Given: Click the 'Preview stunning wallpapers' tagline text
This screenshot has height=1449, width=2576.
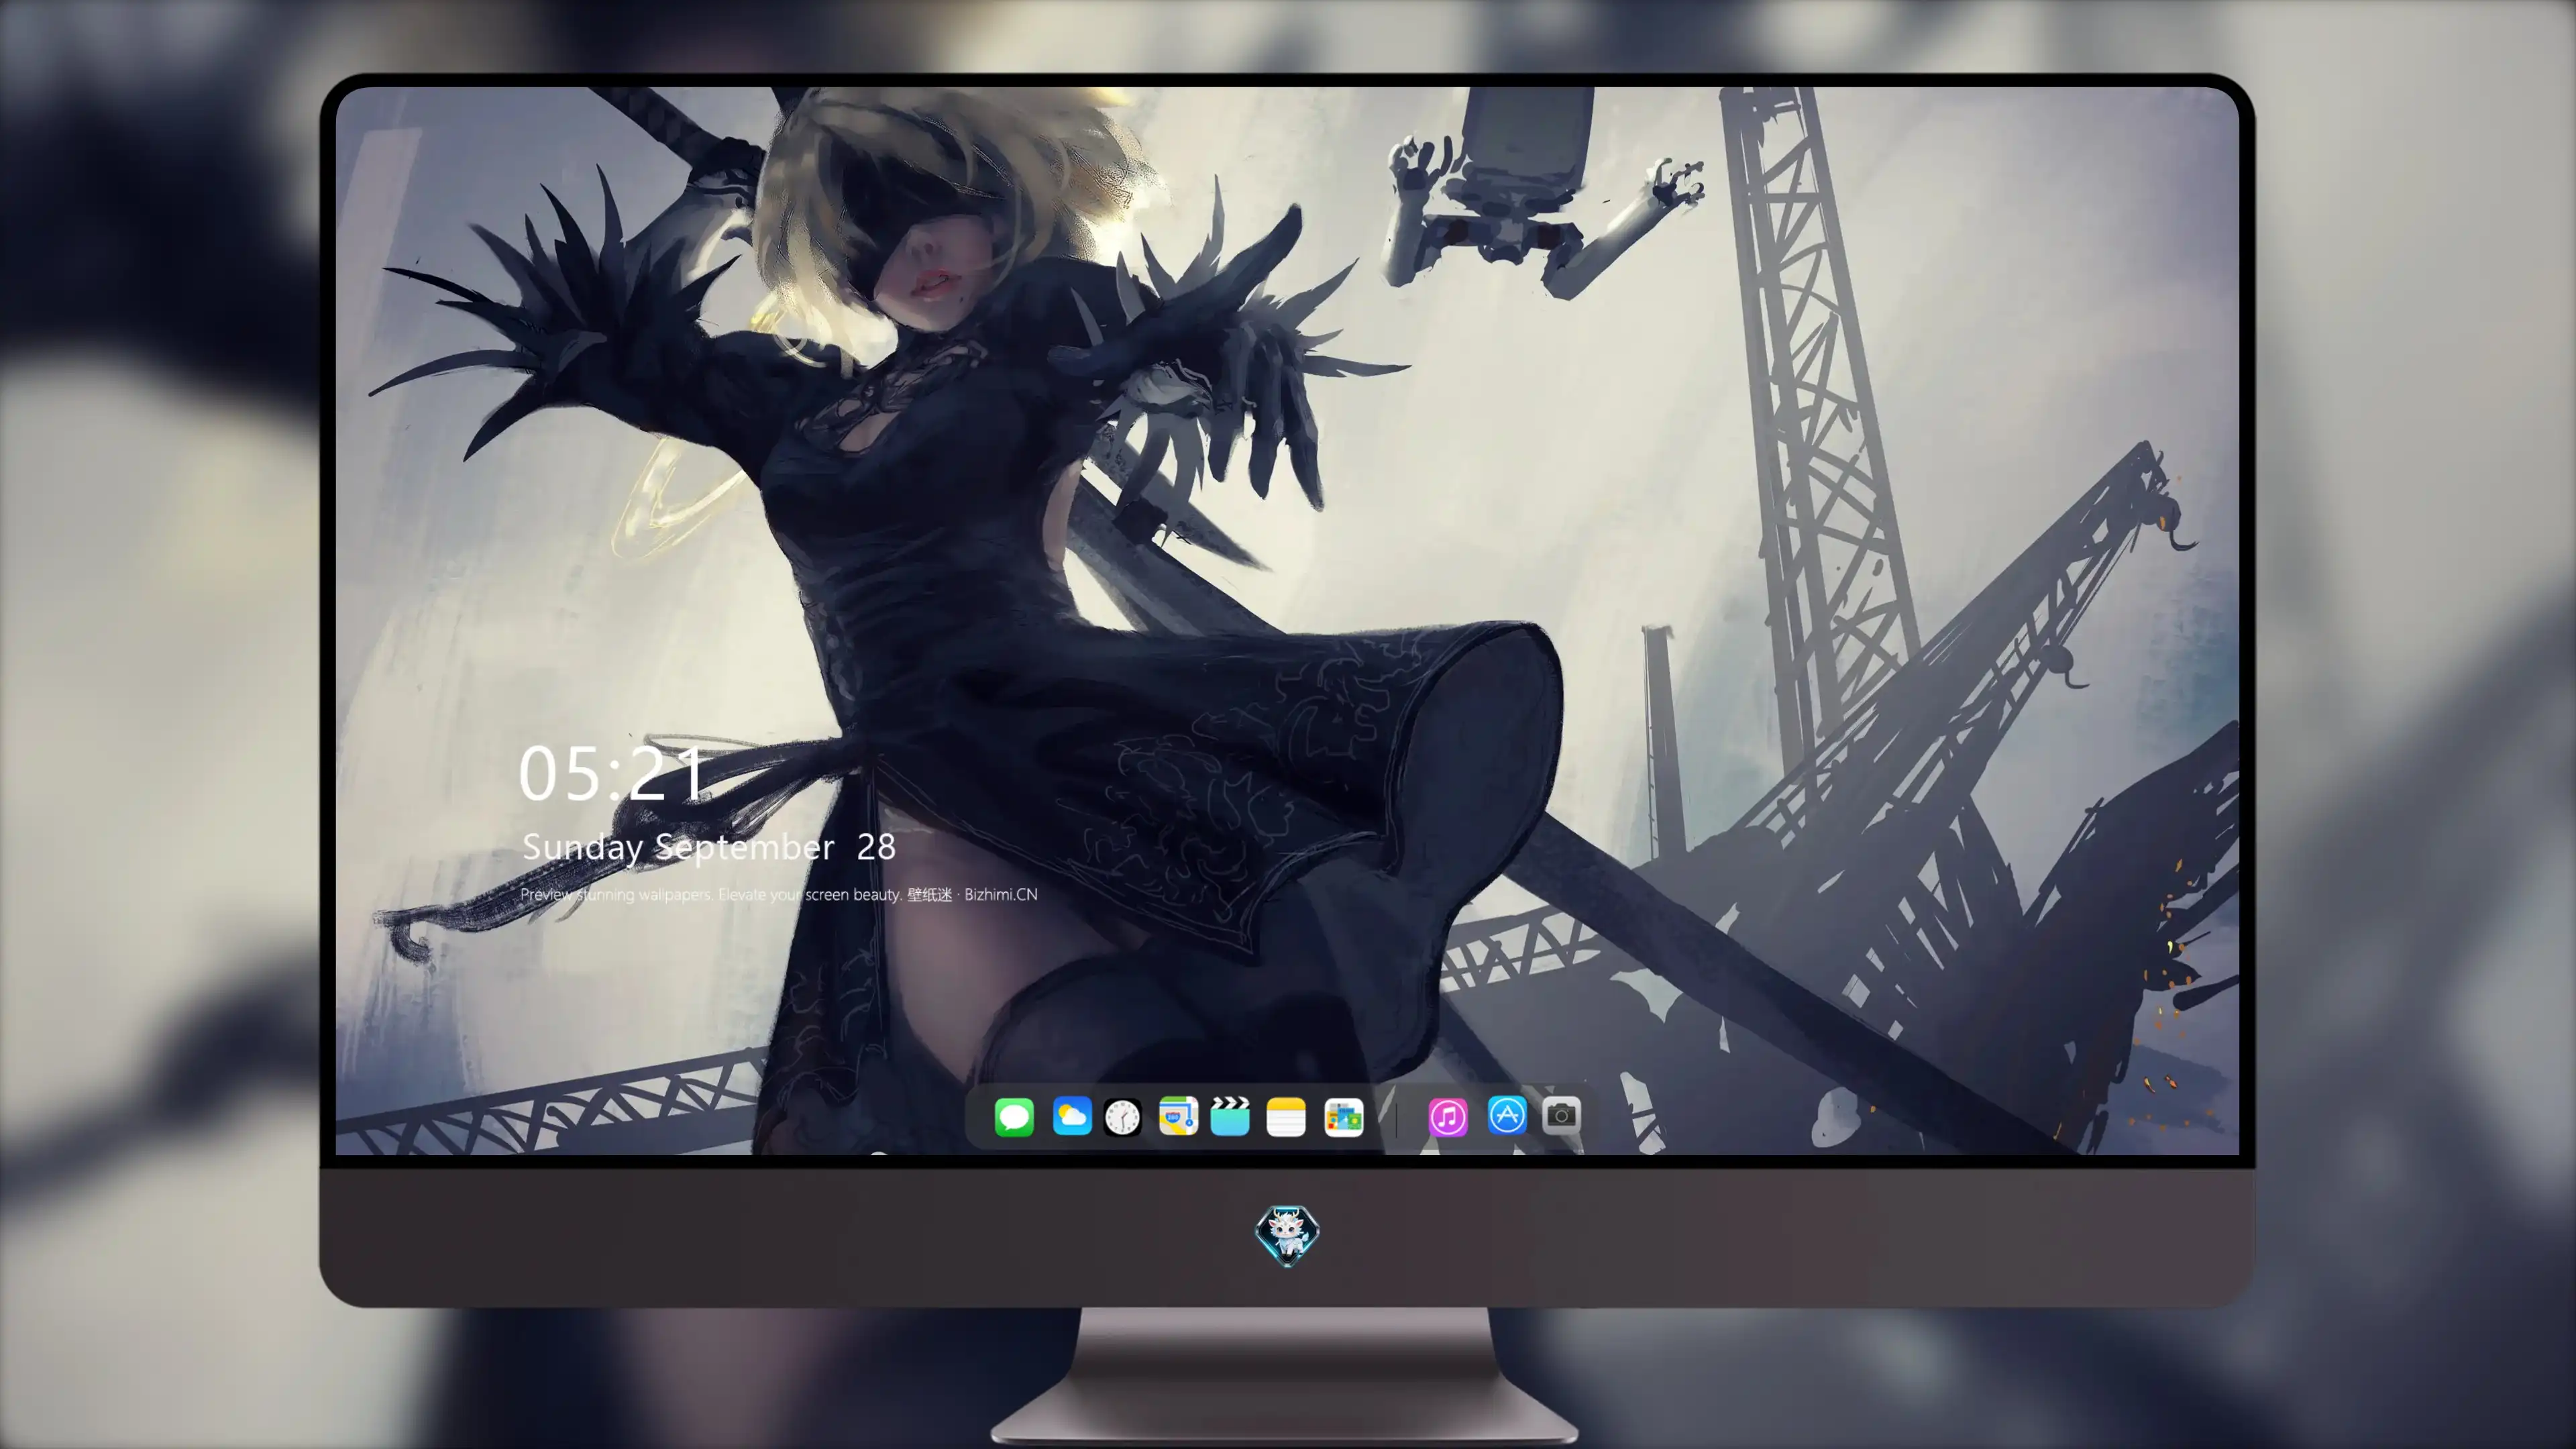Looking at the screenshot, I should [x=779, y=894].
